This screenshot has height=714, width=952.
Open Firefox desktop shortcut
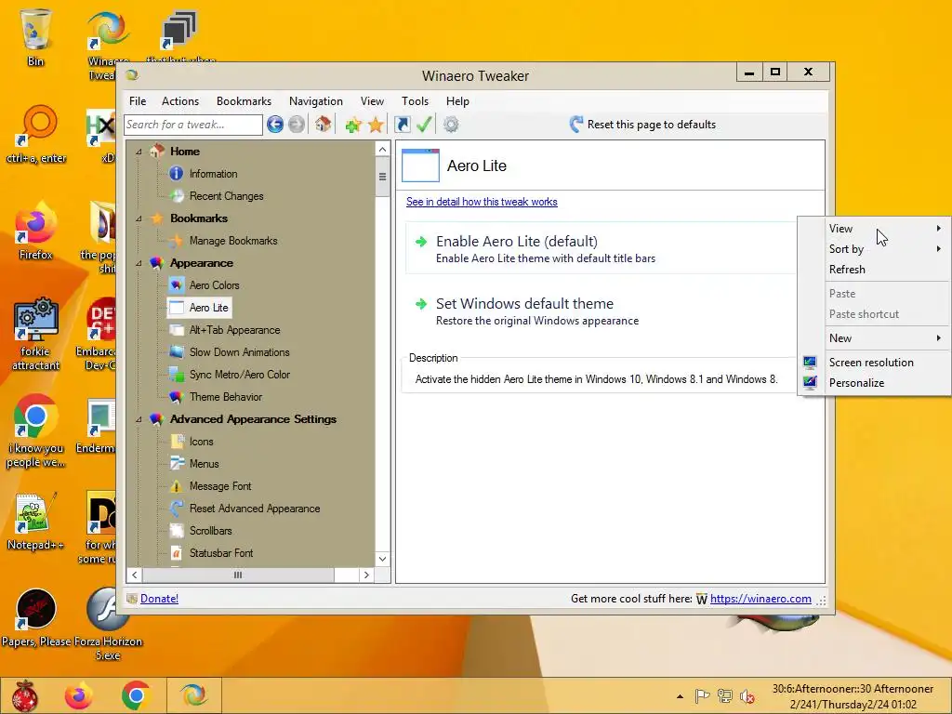[x=35, y=231]
